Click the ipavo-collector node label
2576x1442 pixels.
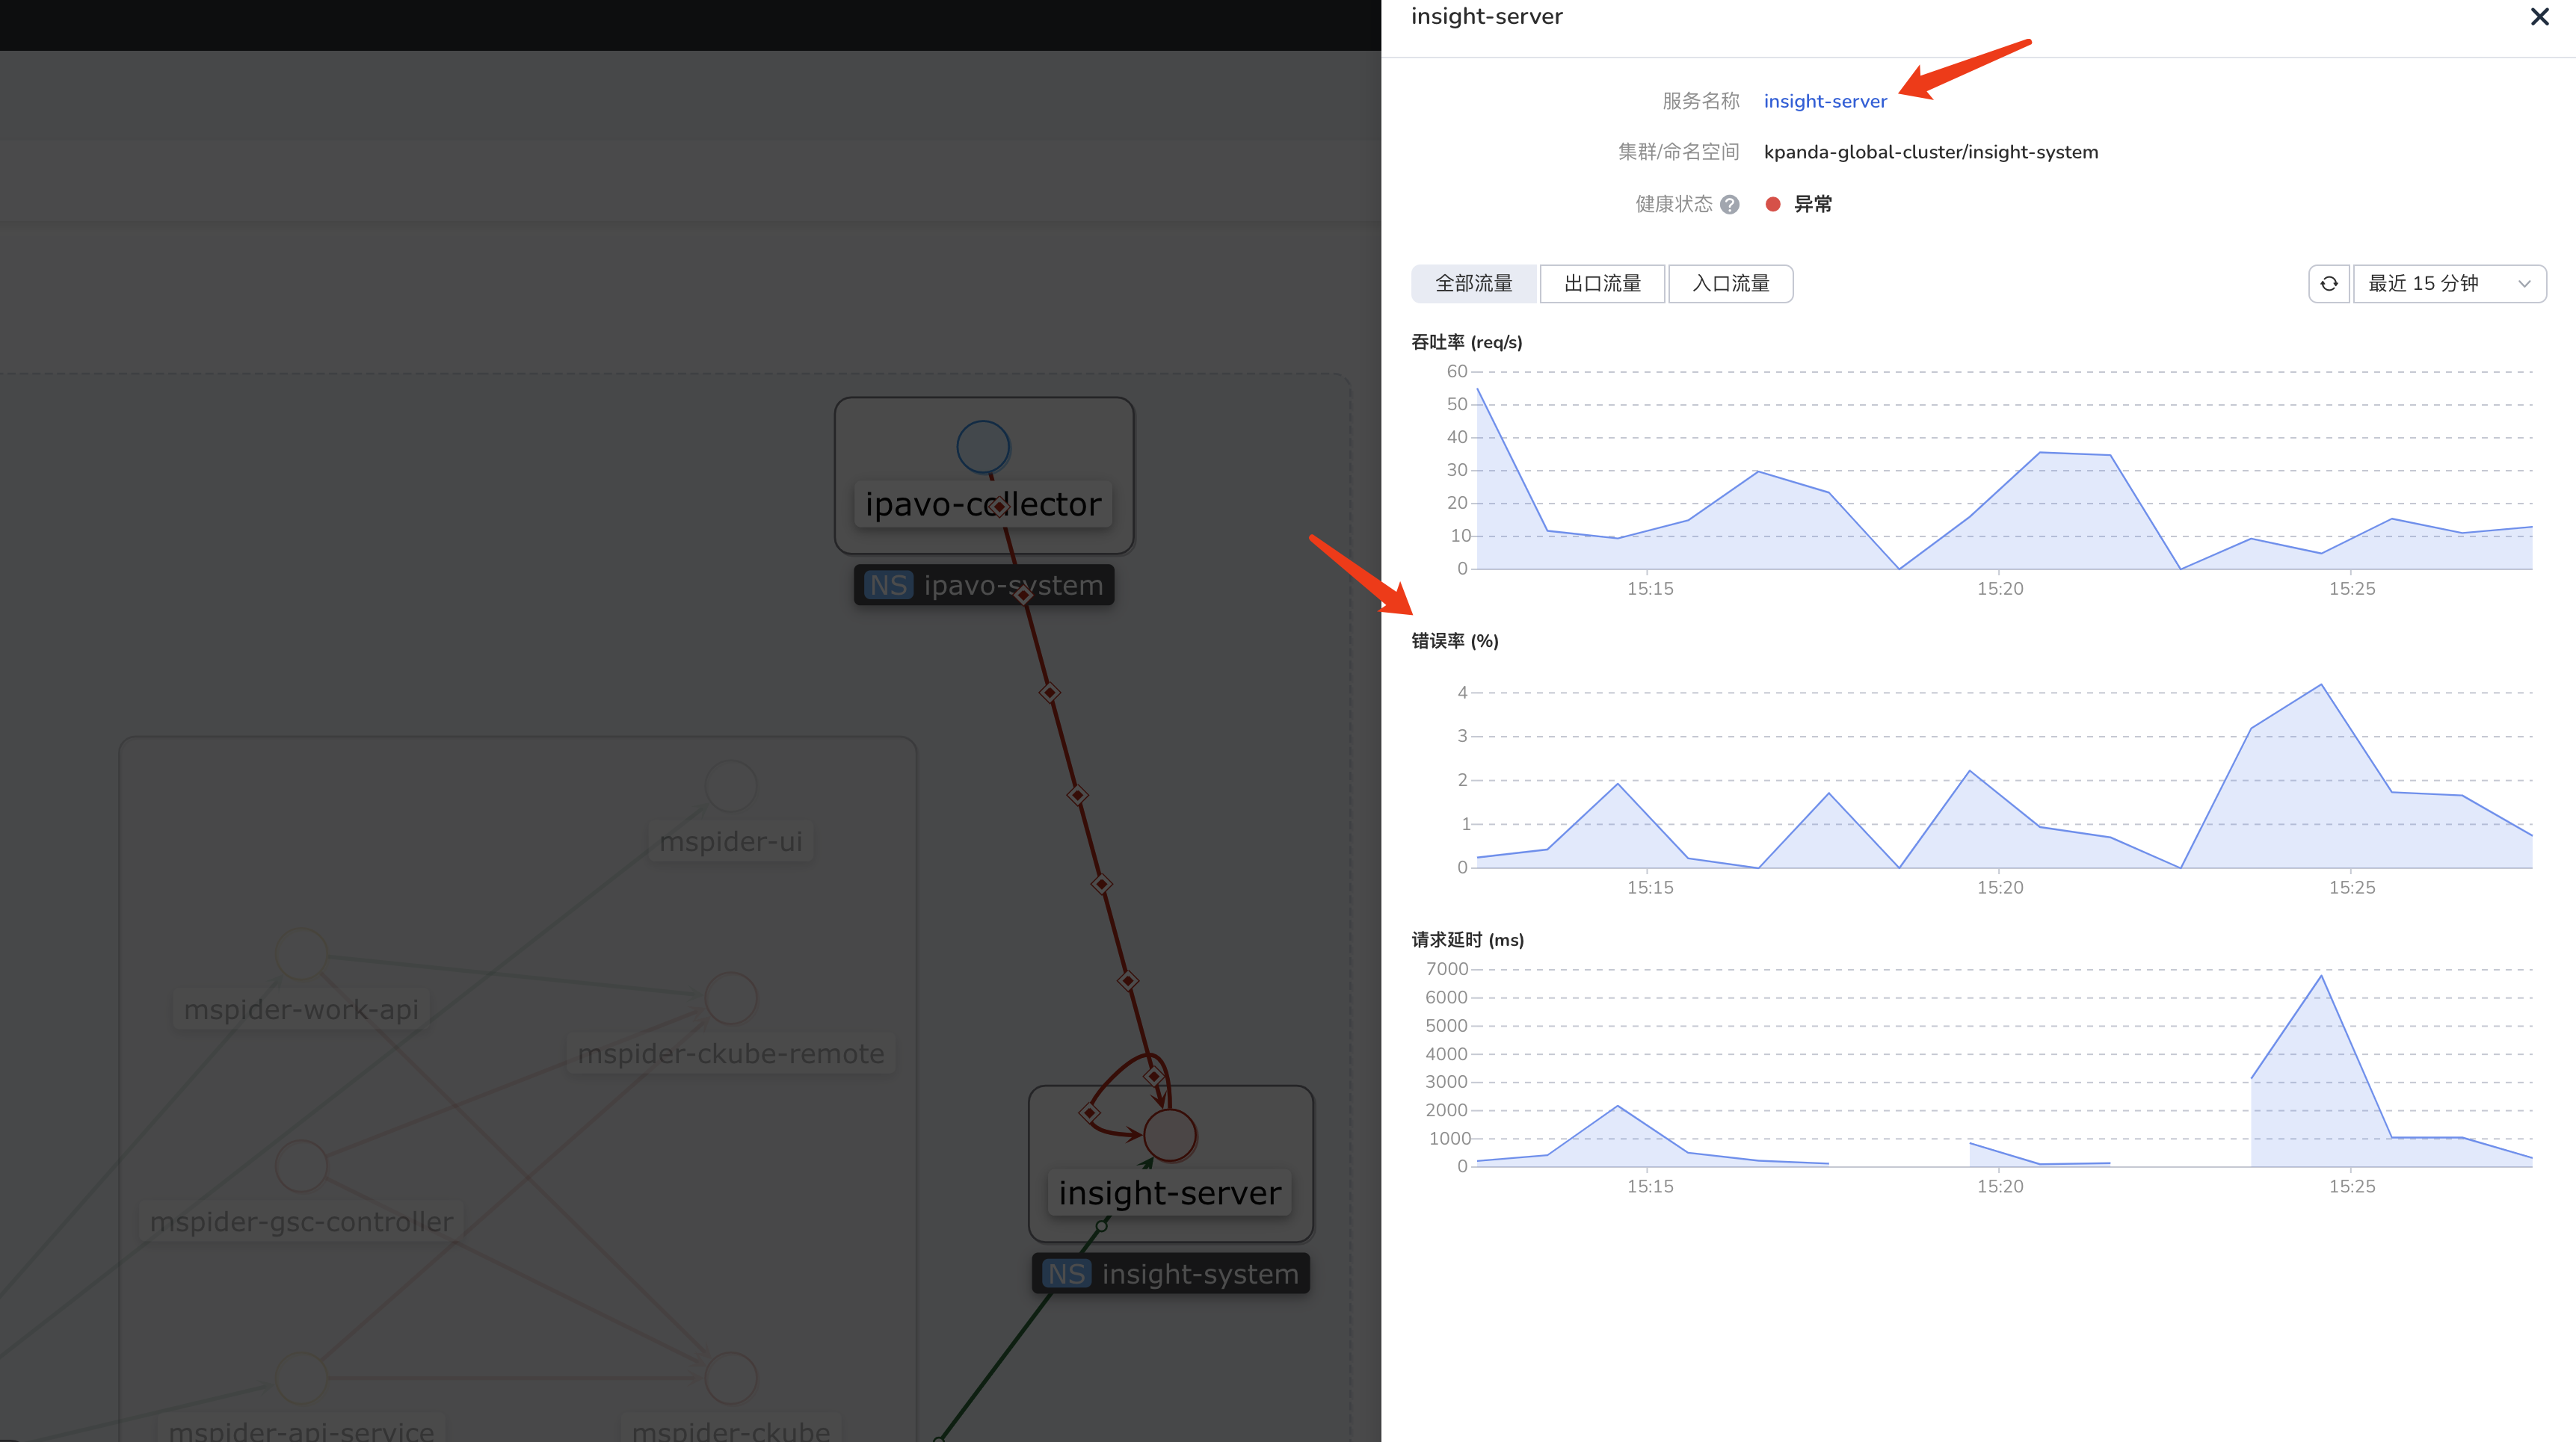point(983,504)
